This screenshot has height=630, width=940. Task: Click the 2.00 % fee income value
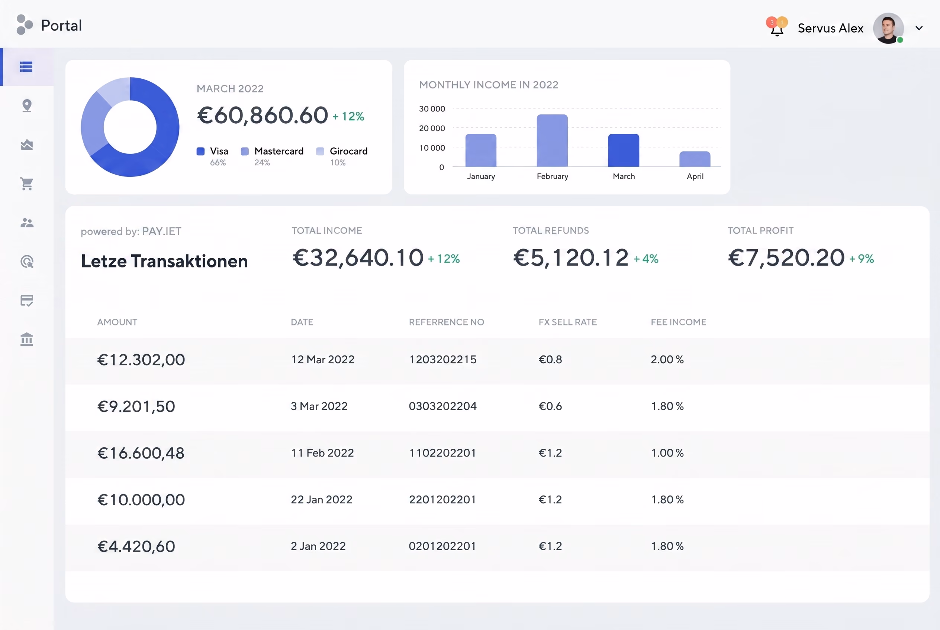(667, 359)
